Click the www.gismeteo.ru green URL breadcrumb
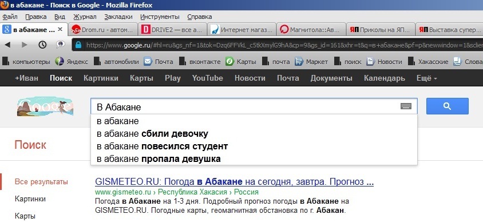Image resolution: width=483 pixels, height=222 pixels. coord(176,192)
